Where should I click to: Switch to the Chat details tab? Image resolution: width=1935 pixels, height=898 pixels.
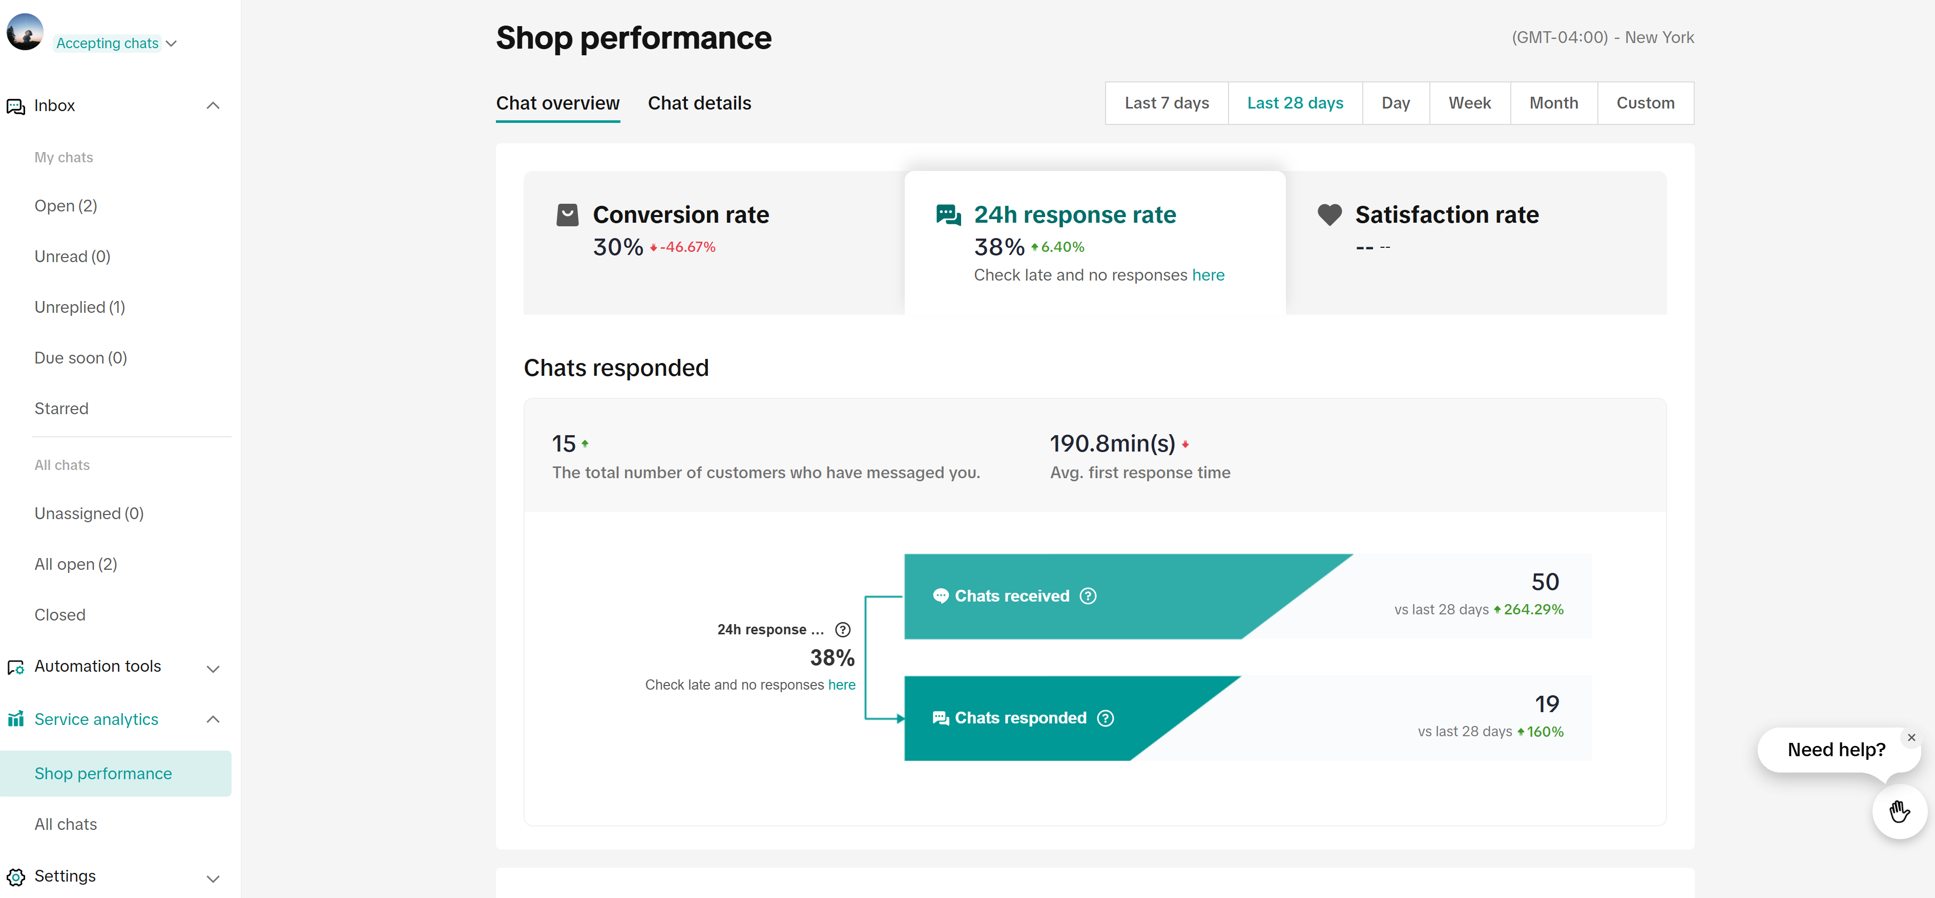pos(699,103)
